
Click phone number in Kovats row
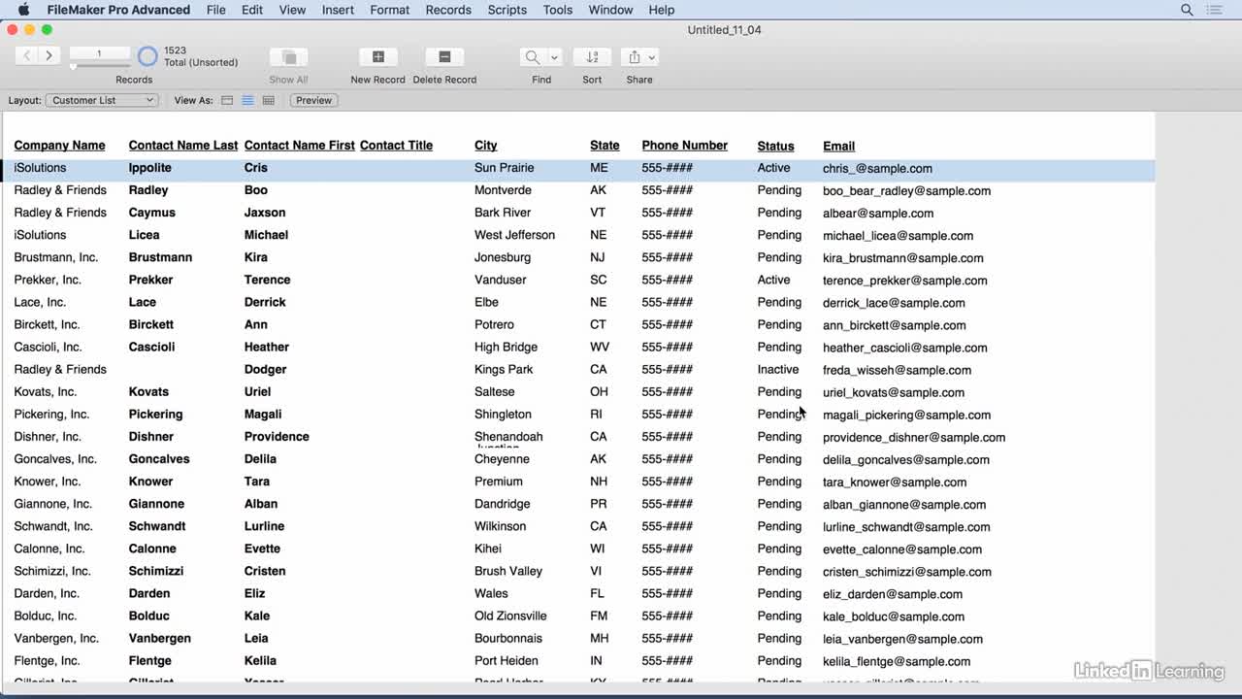[668, 392]
